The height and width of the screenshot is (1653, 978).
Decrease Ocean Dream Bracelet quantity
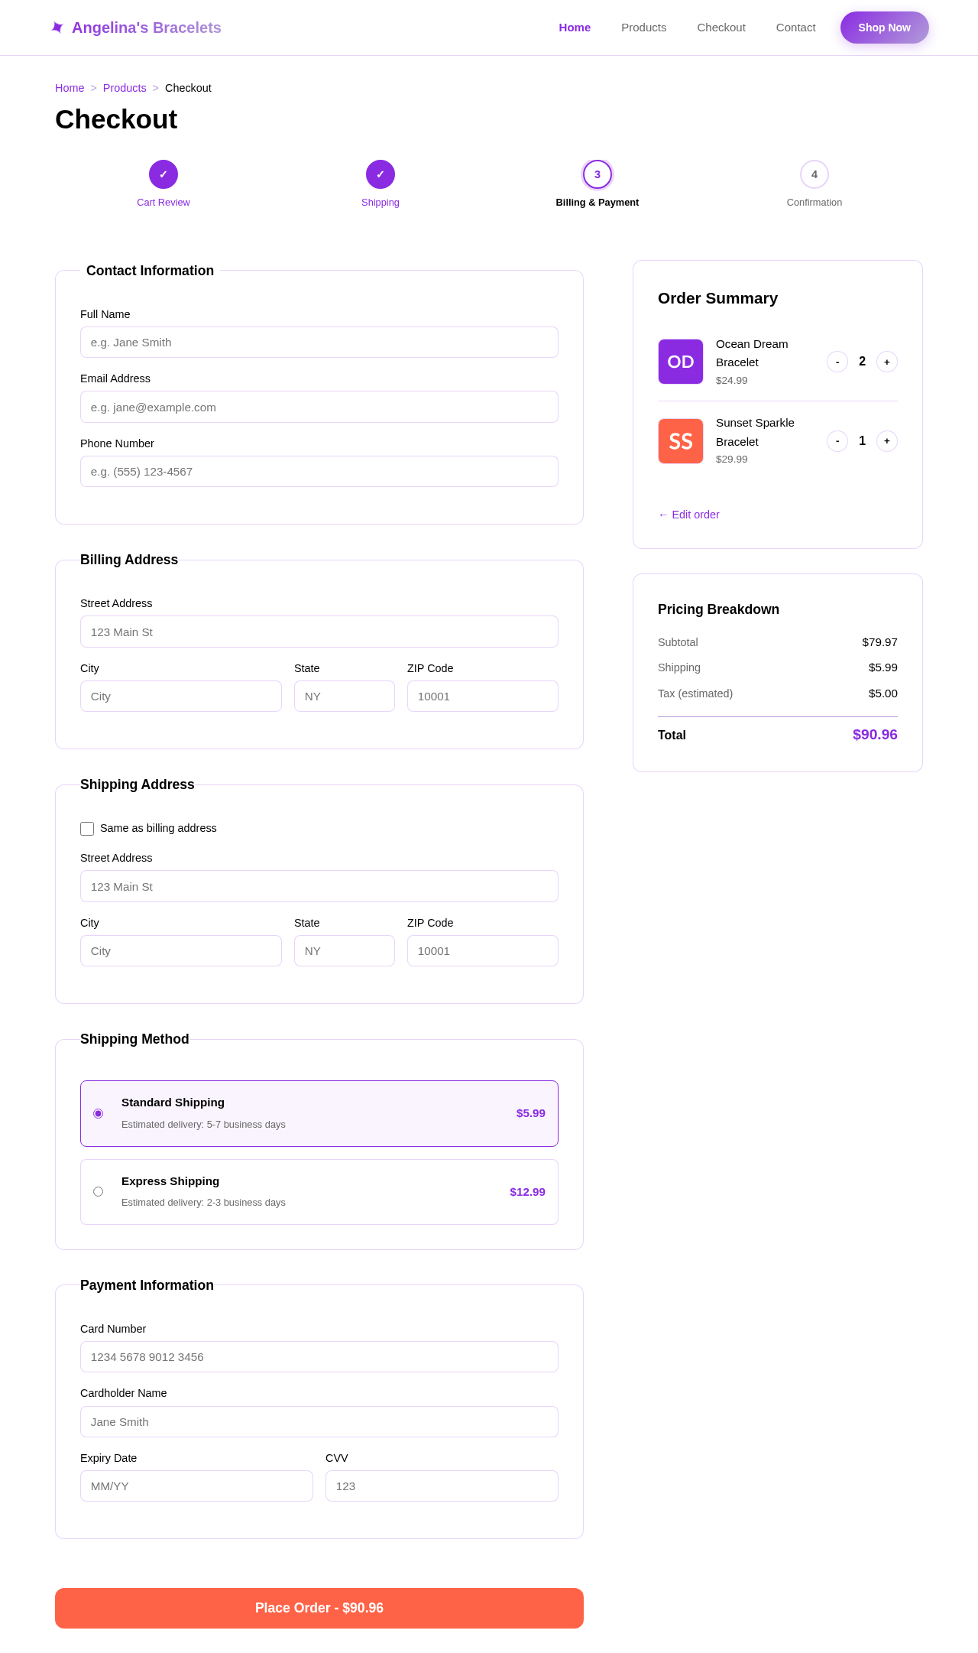(837, 362)
